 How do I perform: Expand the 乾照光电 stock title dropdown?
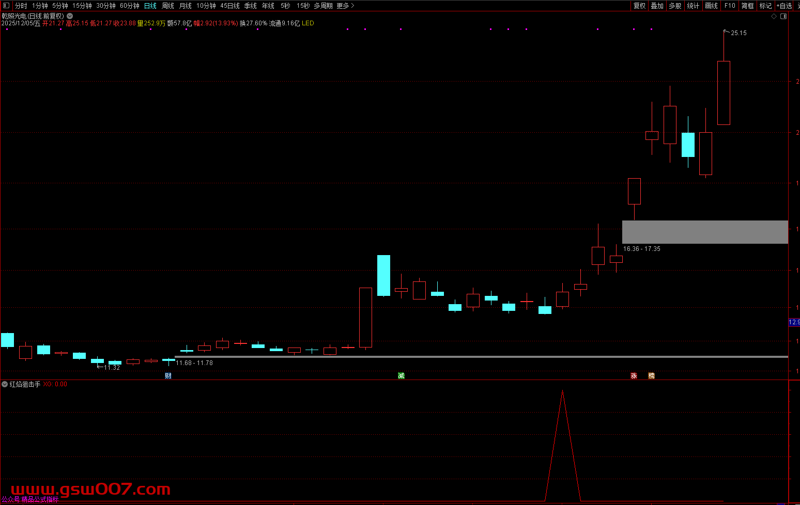[70, 16]
